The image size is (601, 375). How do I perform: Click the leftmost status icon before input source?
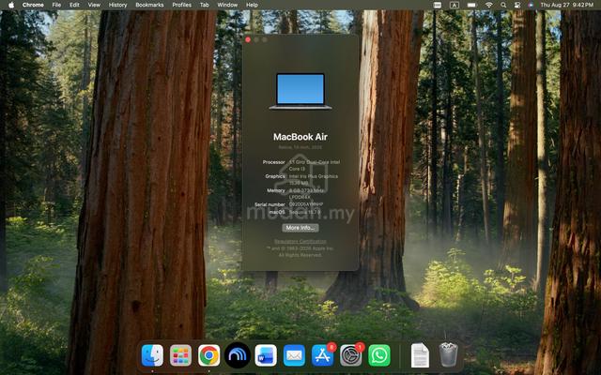pyautogui.click(x=438, y=5)
